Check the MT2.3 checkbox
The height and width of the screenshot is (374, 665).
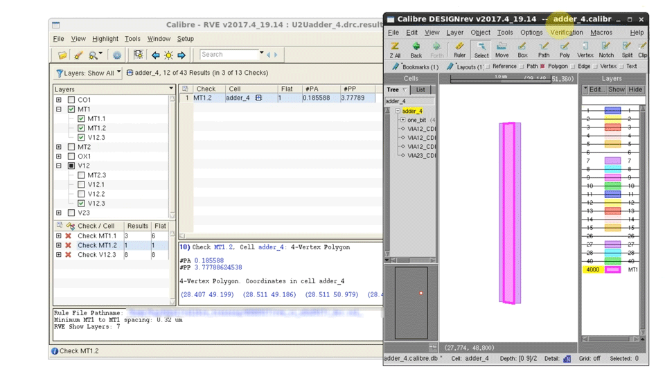click(81, 175)
